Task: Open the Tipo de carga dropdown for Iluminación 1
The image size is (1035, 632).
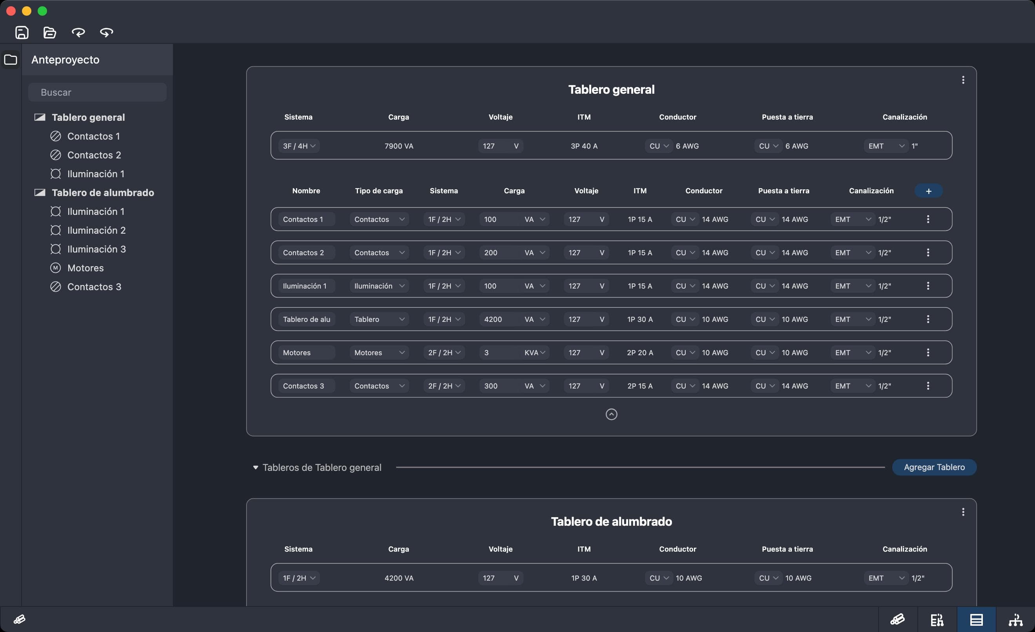Action: [379, 286]
